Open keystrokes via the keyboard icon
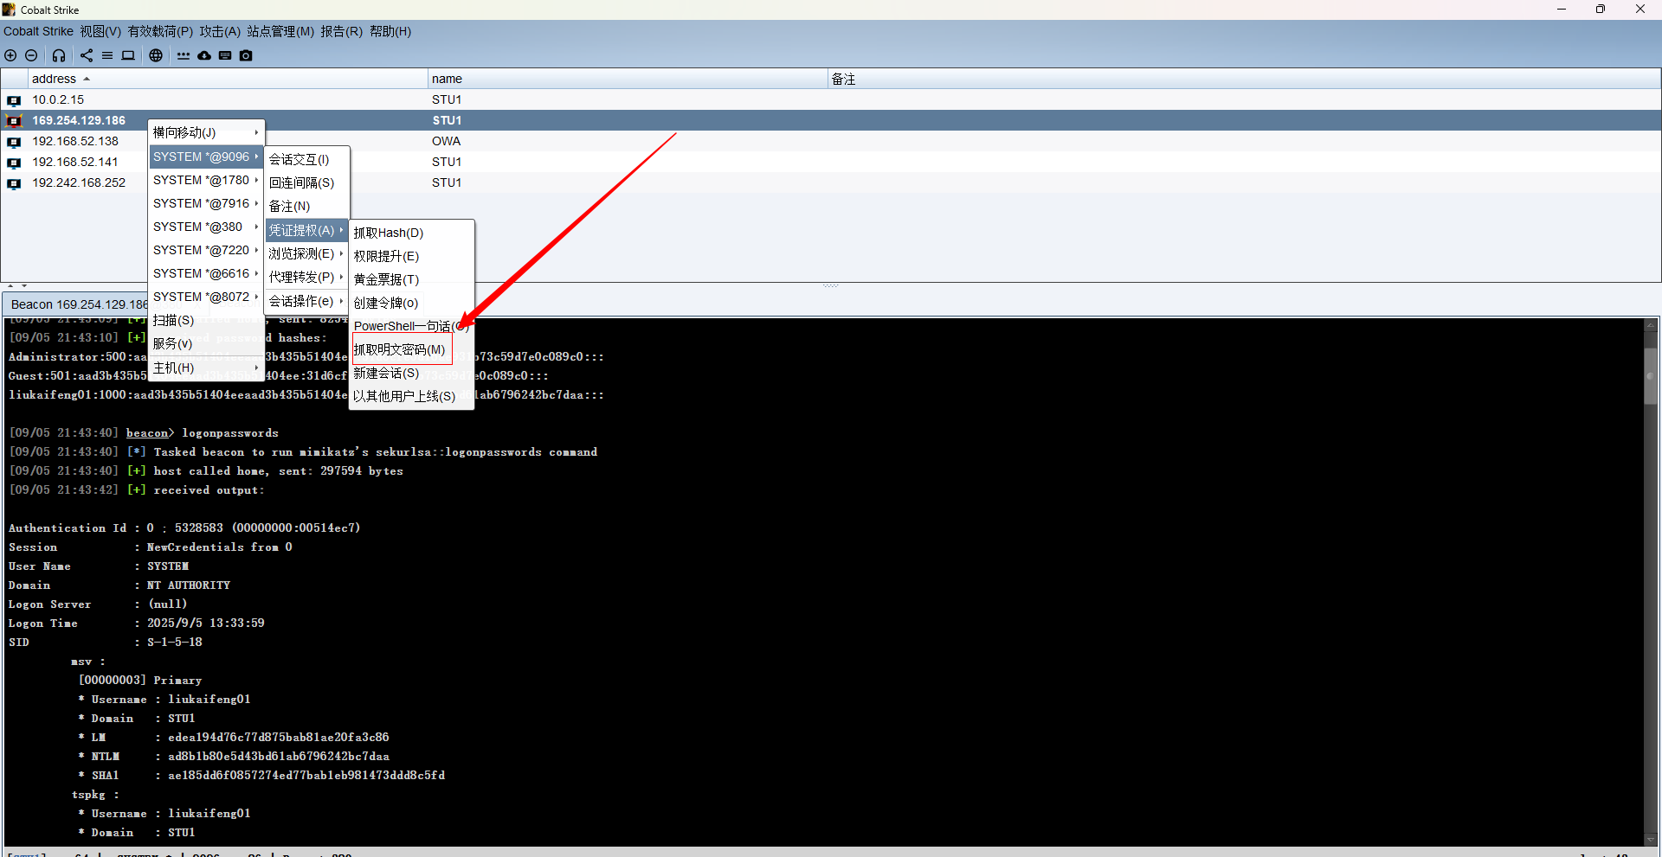This screenshot has width=1662, height=857. 225,55
